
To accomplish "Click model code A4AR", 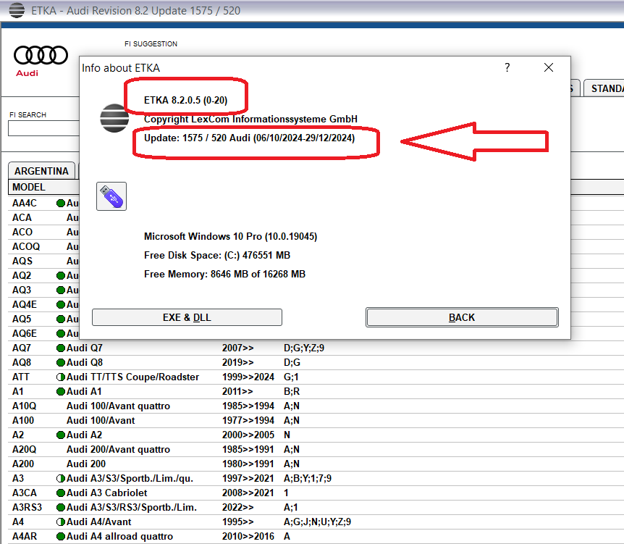I will pos(25,537).
